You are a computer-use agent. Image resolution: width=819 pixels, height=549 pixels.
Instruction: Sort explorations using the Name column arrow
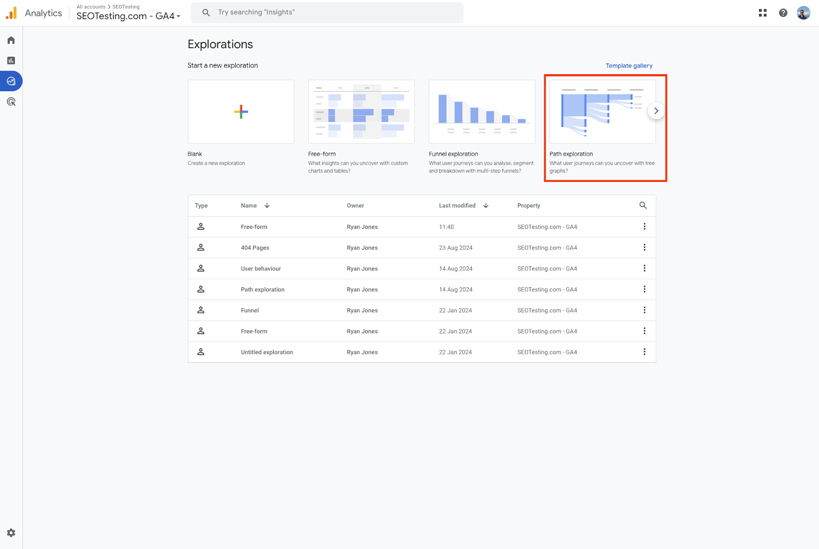[267, 205]
